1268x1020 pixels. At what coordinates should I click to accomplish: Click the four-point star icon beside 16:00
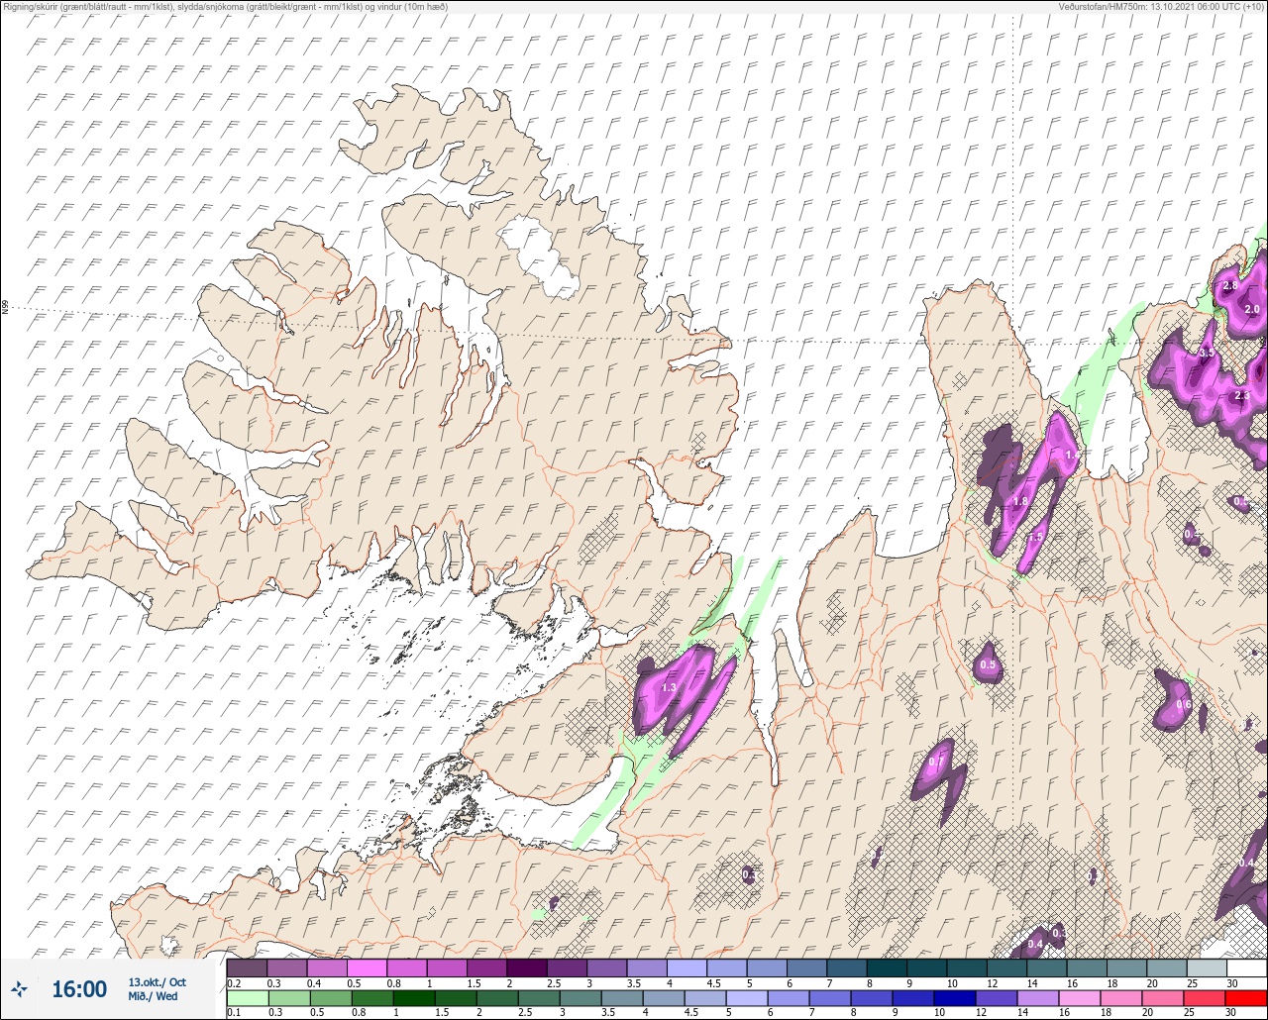(x=20, y=988)
